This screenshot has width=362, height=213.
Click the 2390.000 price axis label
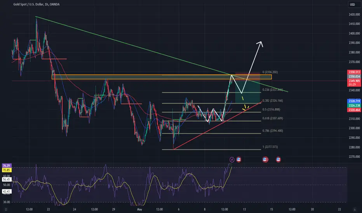354,43
